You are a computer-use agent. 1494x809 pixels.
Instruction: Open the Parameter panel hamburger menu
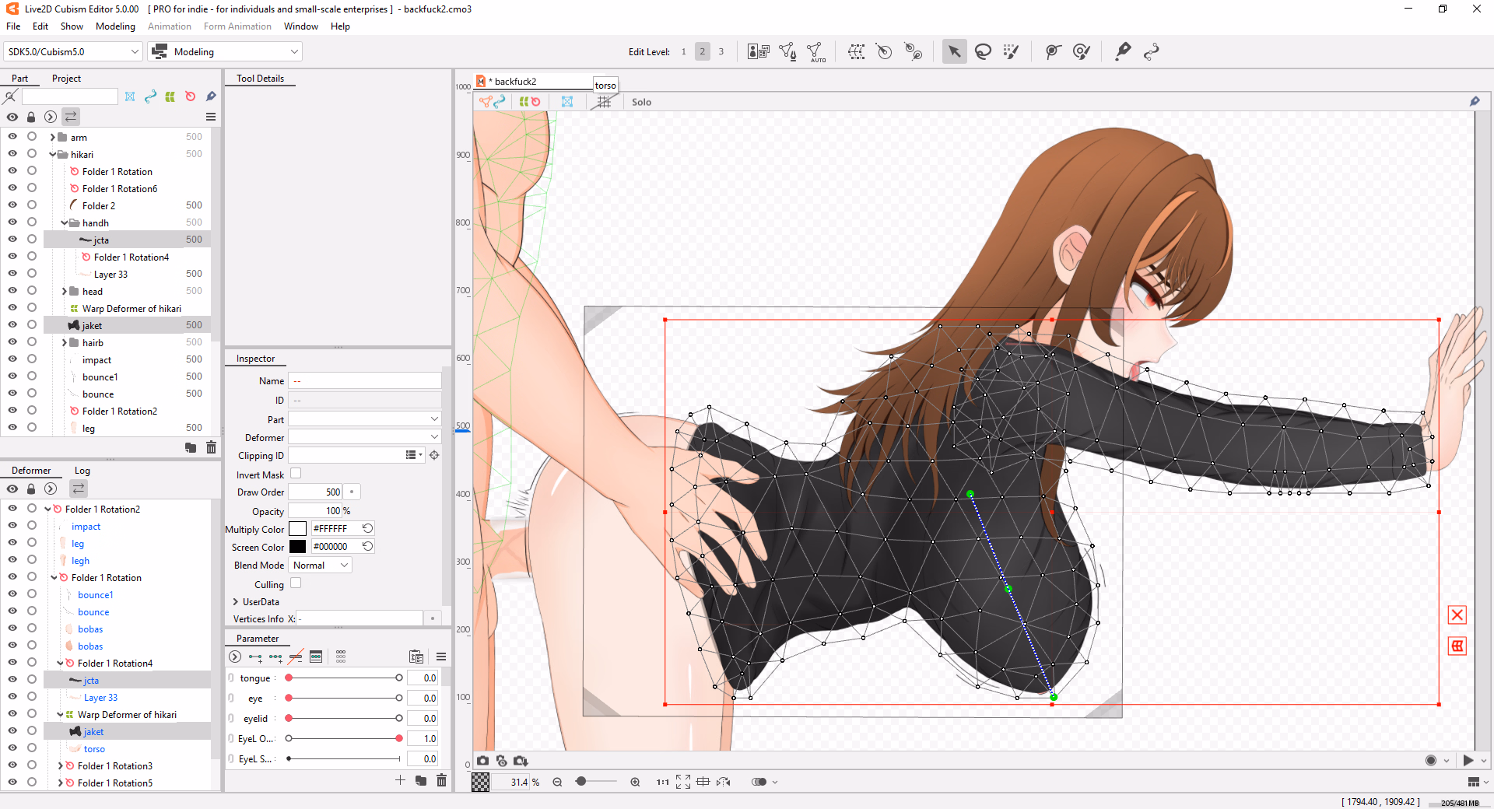coord(440,657)
